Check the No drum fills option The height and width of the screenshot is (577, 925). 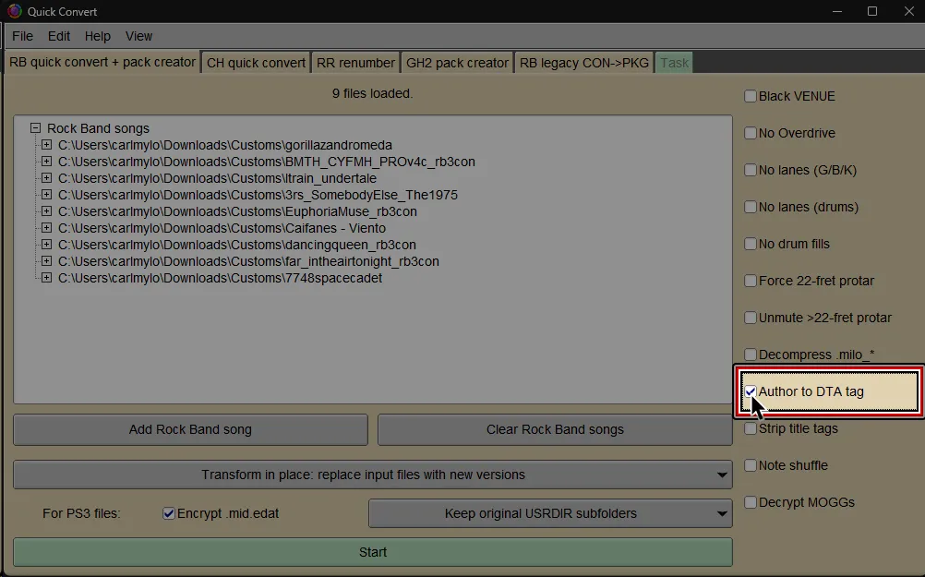pos(751,244)
